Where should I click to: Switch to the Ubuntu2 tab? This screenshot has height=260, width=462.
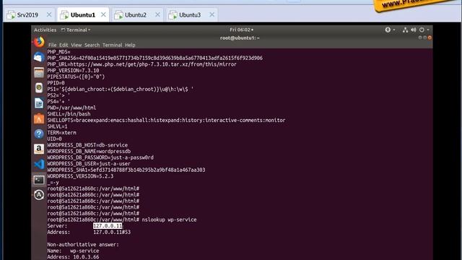click(x=137, y=14)
